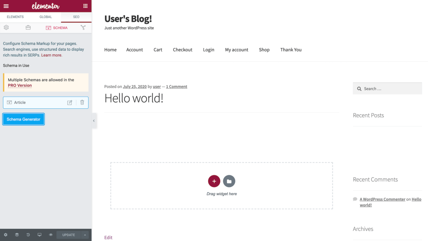428x241 pixels.
Task: Expand save options arrow next to Update
Action: 85,235
